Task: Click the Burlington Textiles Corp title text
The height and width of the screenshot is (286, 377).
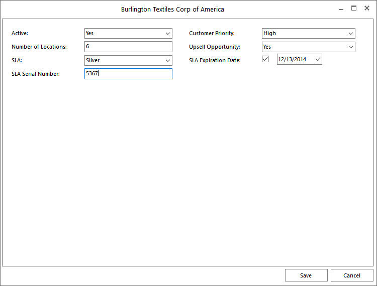Action: click(x=172, y=10)
